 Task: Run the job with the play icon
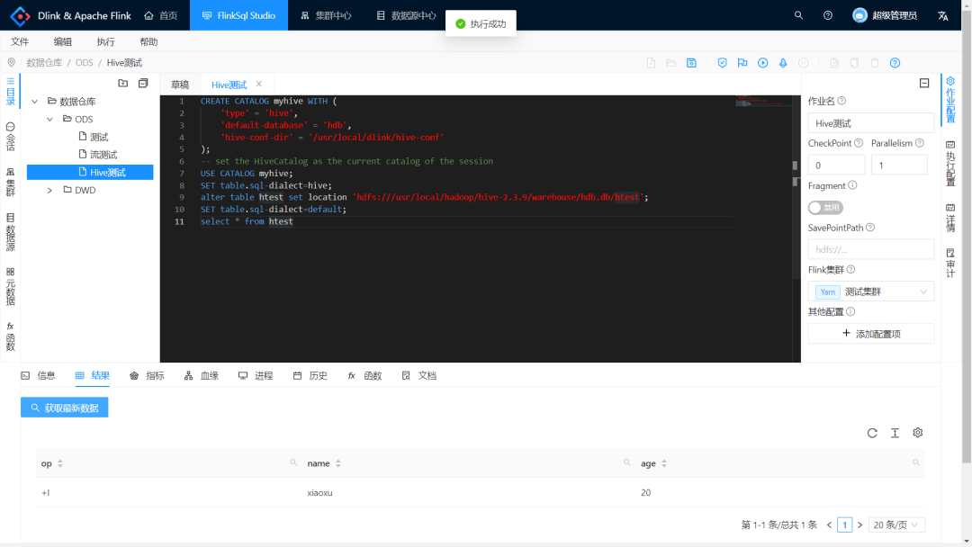763,63
